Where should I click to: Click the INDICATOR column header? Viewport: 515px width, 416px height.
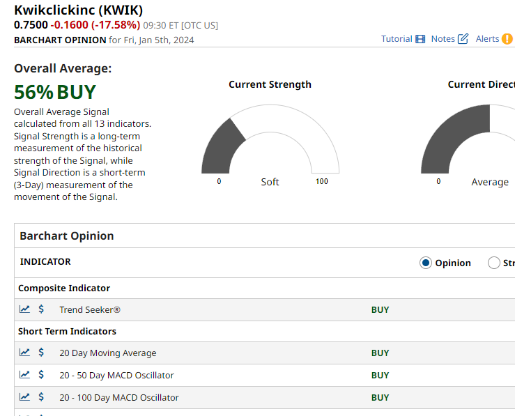click(45, 262)
